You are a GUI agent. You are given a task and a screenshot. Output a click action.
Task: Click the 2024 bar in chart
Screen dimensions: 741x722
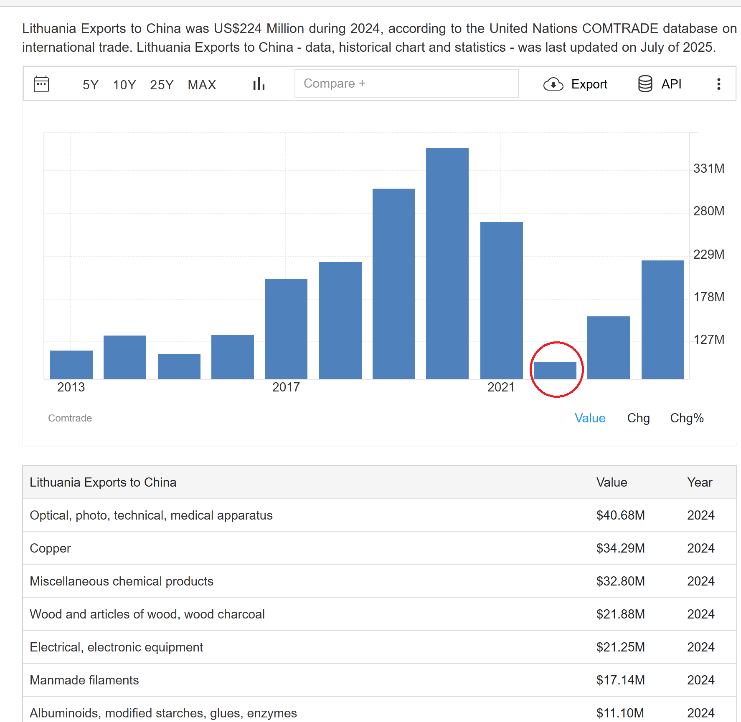click(663, 320)
